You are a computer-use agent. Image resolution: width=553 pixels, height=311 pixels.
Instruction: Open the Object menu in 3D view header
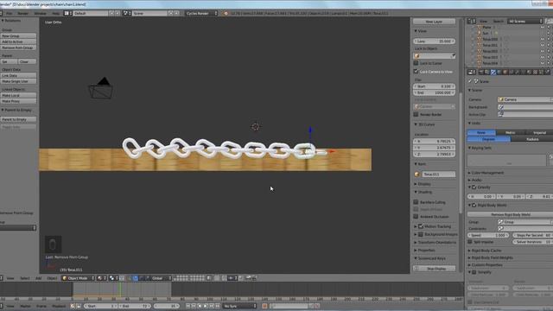[52, 278]
